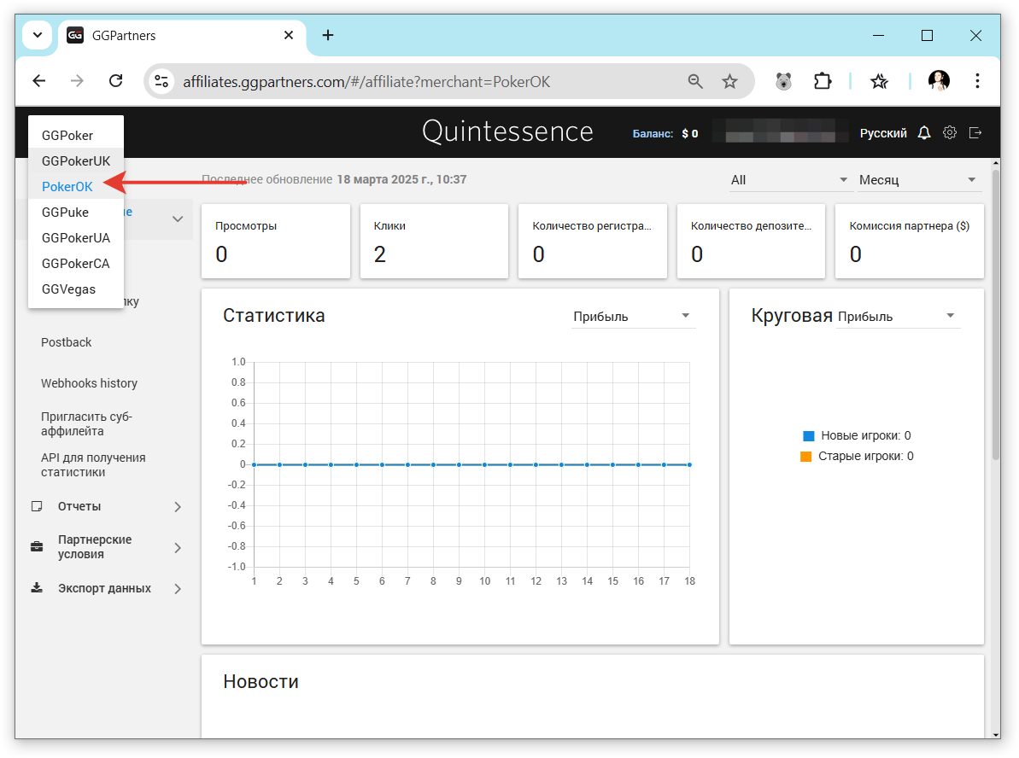Reload the page

pos(115,81)
